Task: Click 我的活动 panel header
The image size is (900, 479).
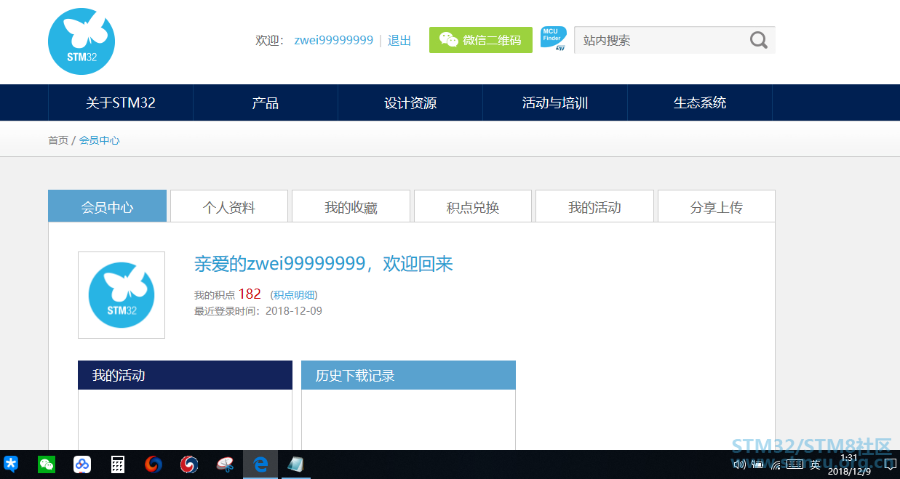Action: (185, 375)
